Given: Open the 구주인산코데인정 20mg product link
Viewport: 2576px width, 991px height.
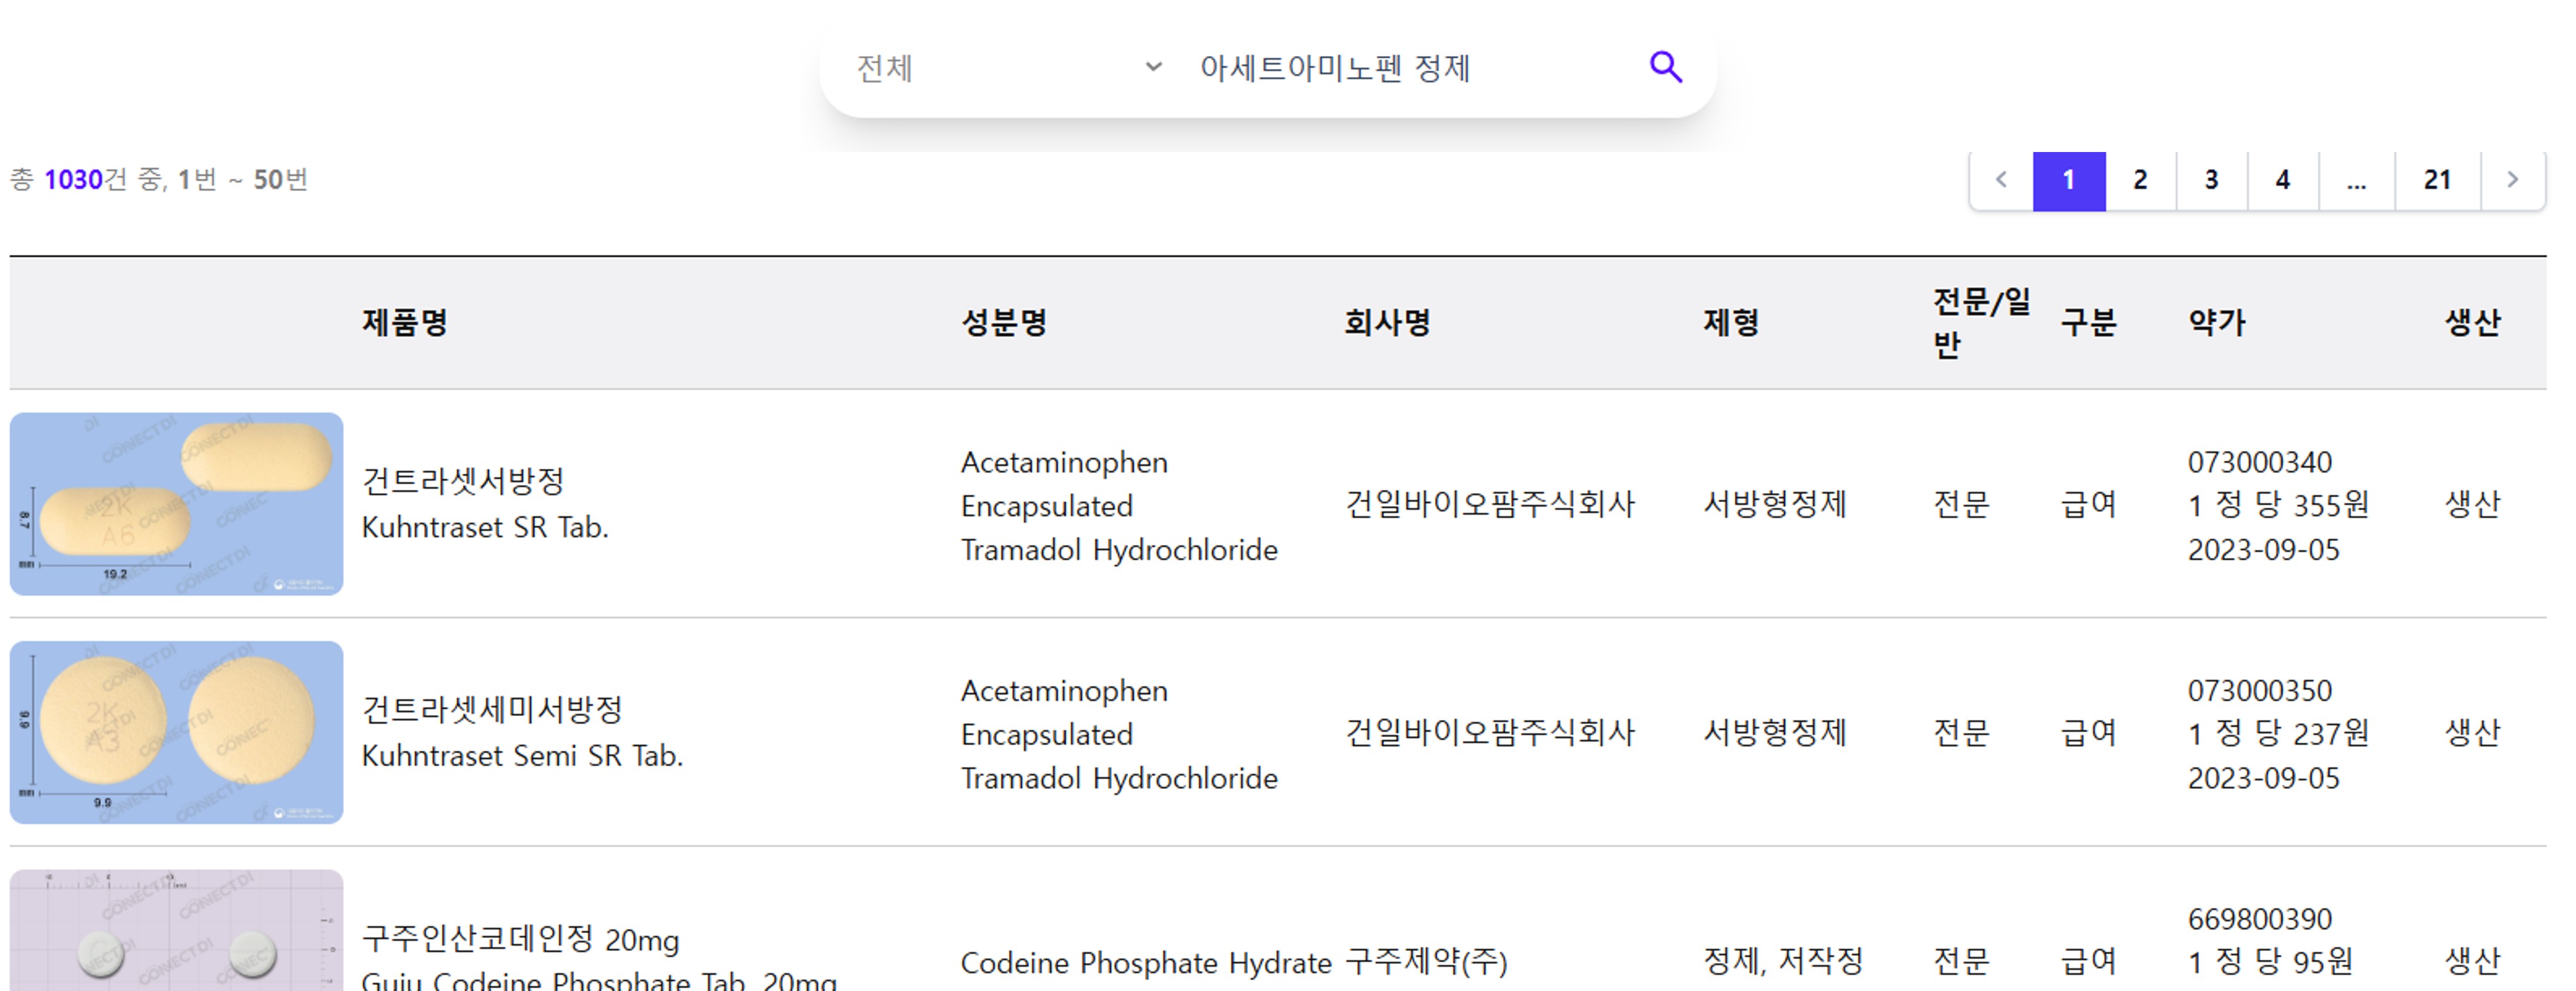Looking at the screenshot, I should 520,939.
